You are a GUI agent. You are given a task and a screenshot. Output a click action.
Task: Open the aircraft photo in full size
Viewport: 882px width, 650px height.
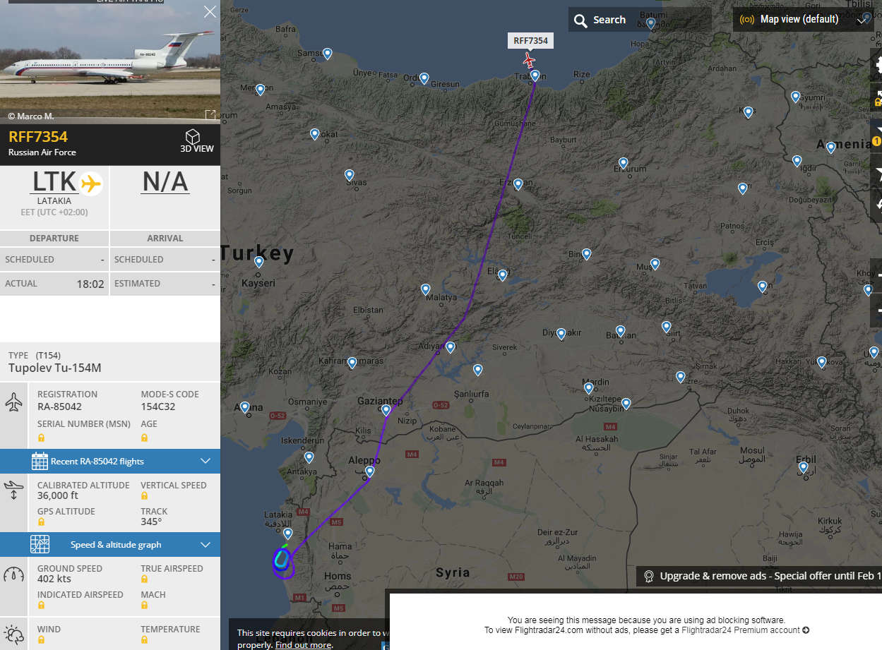[210, 114]
